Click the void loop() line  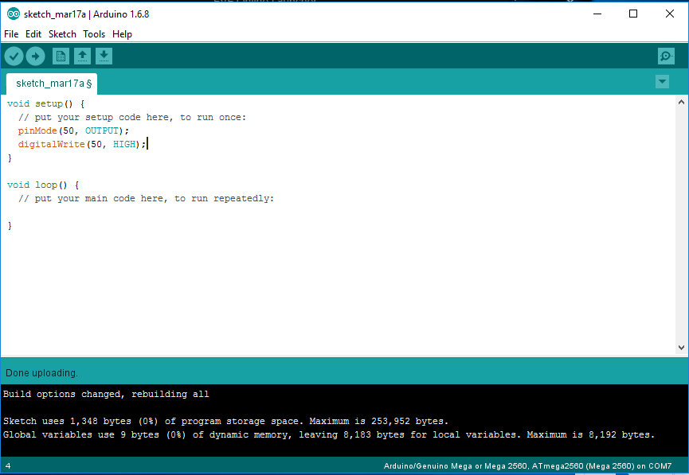tap(43, 185)
